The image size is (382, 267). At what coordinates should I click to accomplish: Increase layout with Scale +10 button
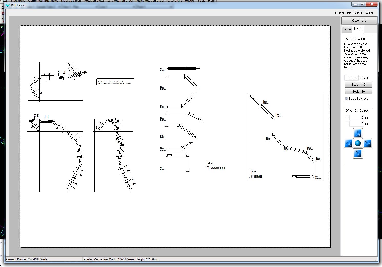[x=358, y=85]
